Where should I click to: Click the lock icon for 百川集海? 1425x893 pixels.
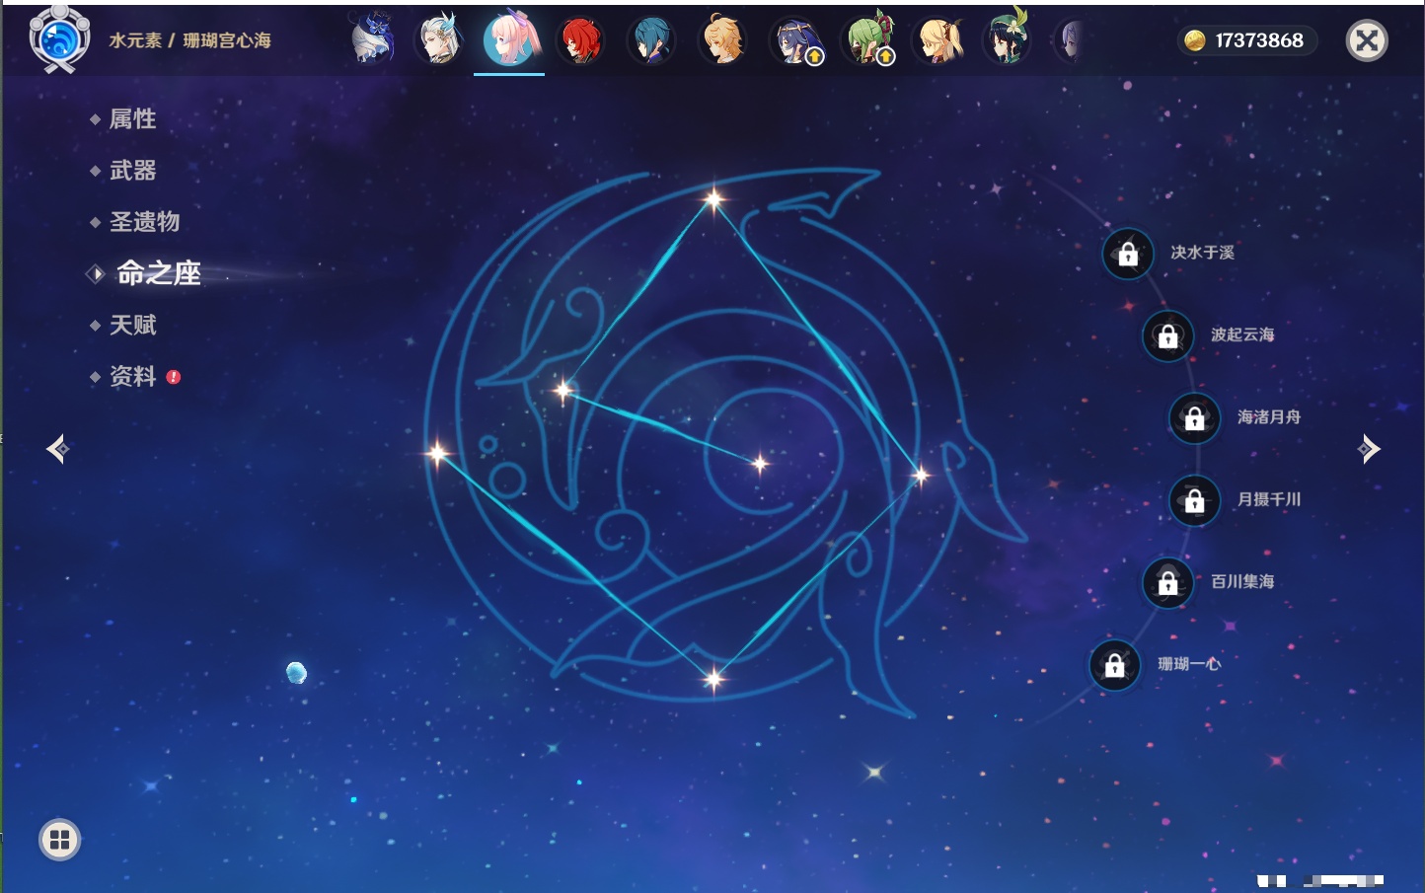click(x=1168, y=582)
